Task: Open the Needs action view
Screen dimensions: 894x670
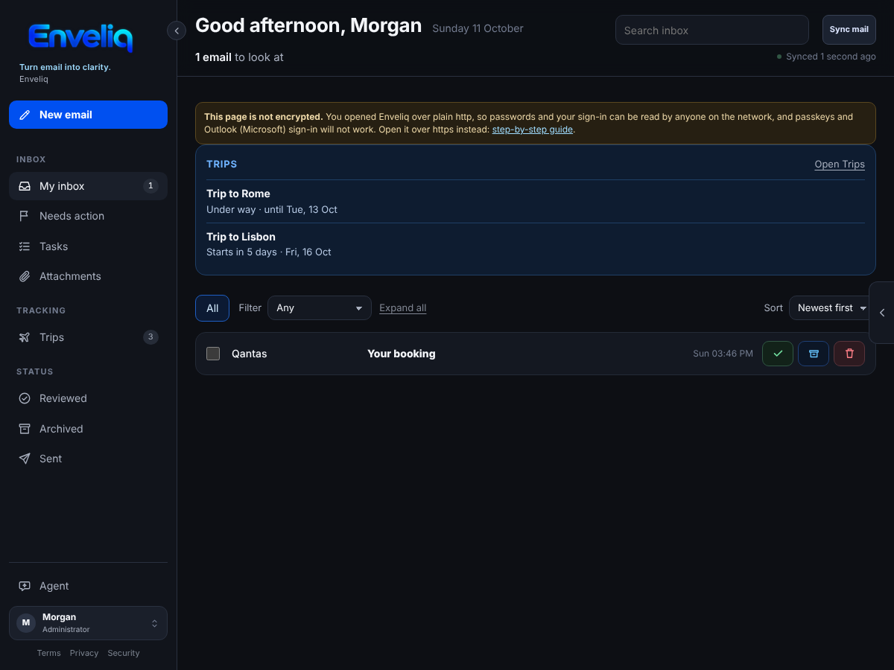Action: click(88, 216)
